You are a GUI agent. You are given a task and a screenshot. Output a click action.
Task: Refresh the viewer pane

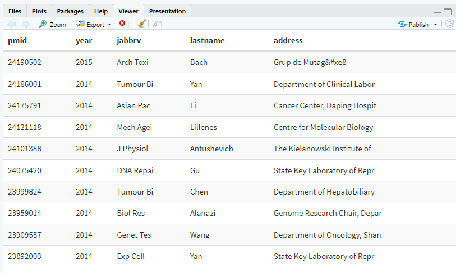[x=449, y=24]
